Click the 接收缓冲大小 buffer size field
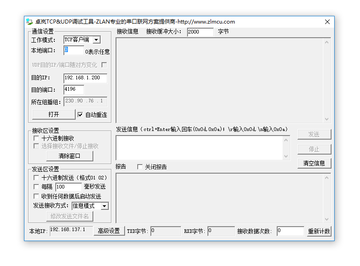360x266 pixels. coord(200,32)
